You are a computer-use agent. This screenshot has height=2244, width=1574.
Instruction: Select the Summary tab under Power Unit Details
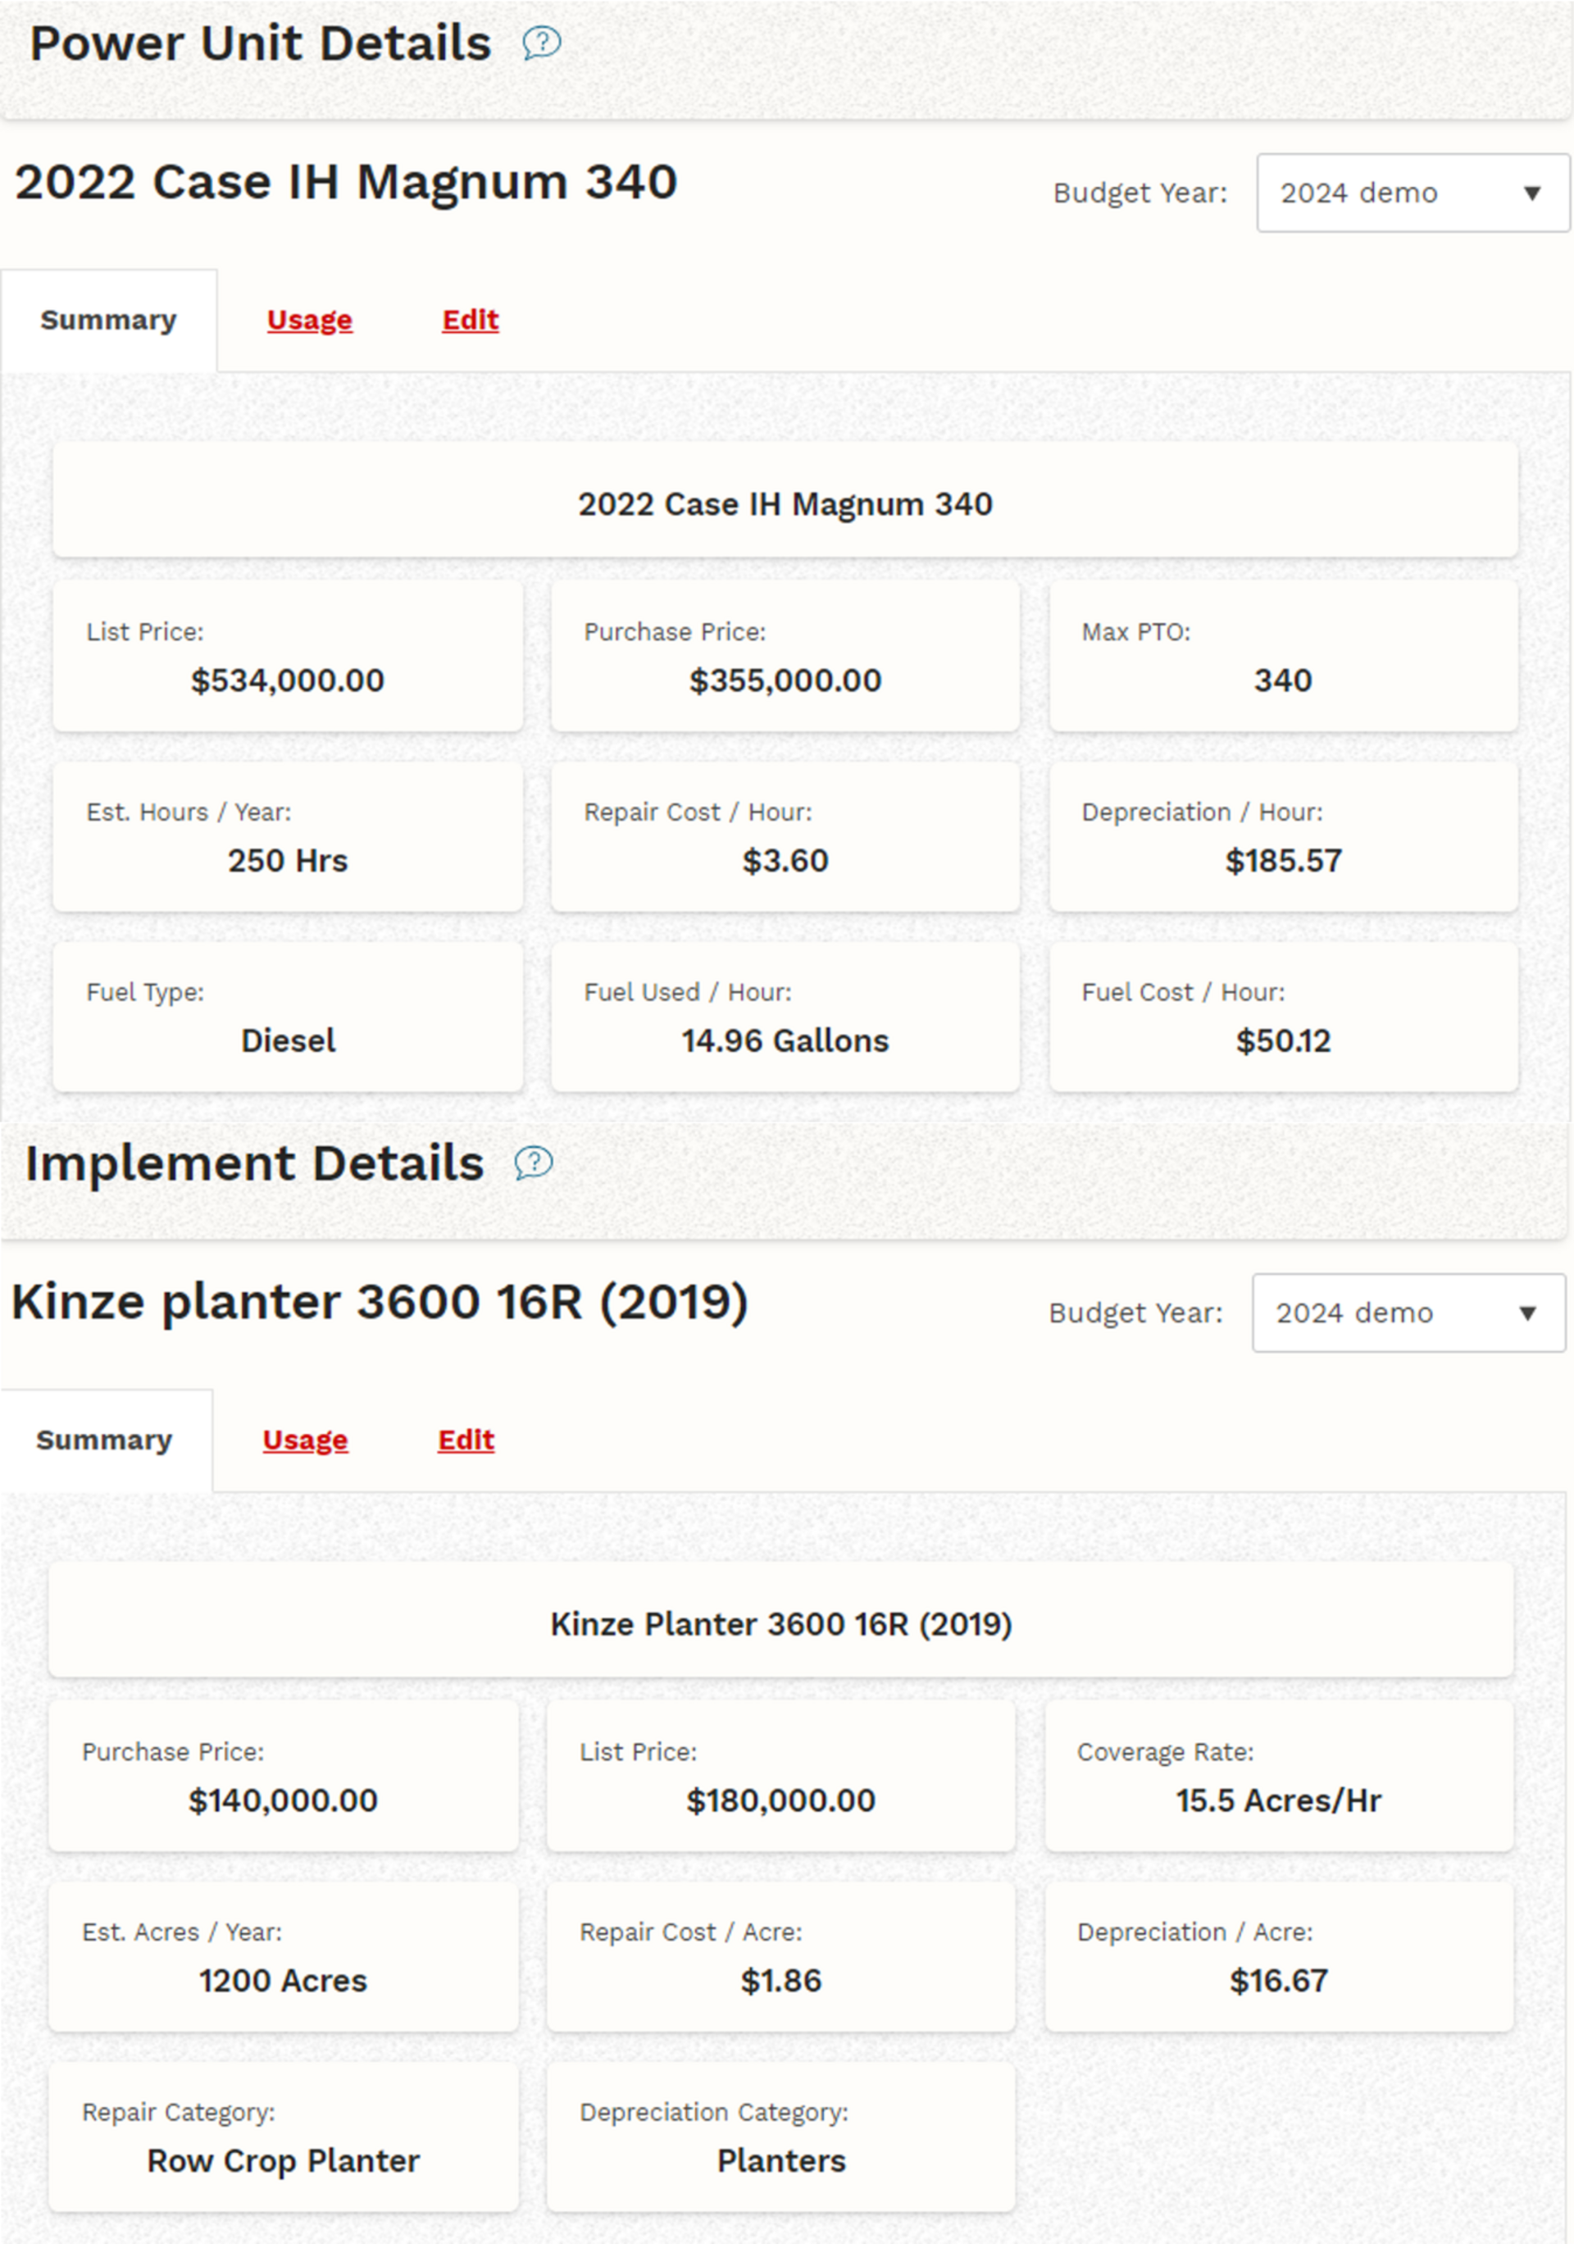[108, 320]
